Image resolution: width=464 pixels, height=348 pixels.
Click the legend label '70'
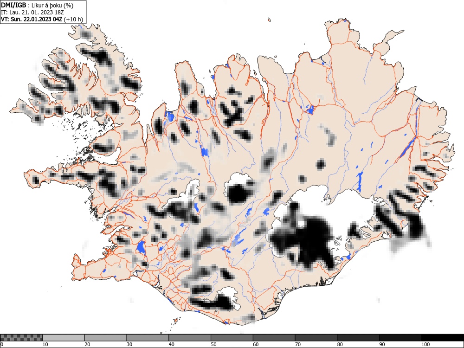coord(297,344)
